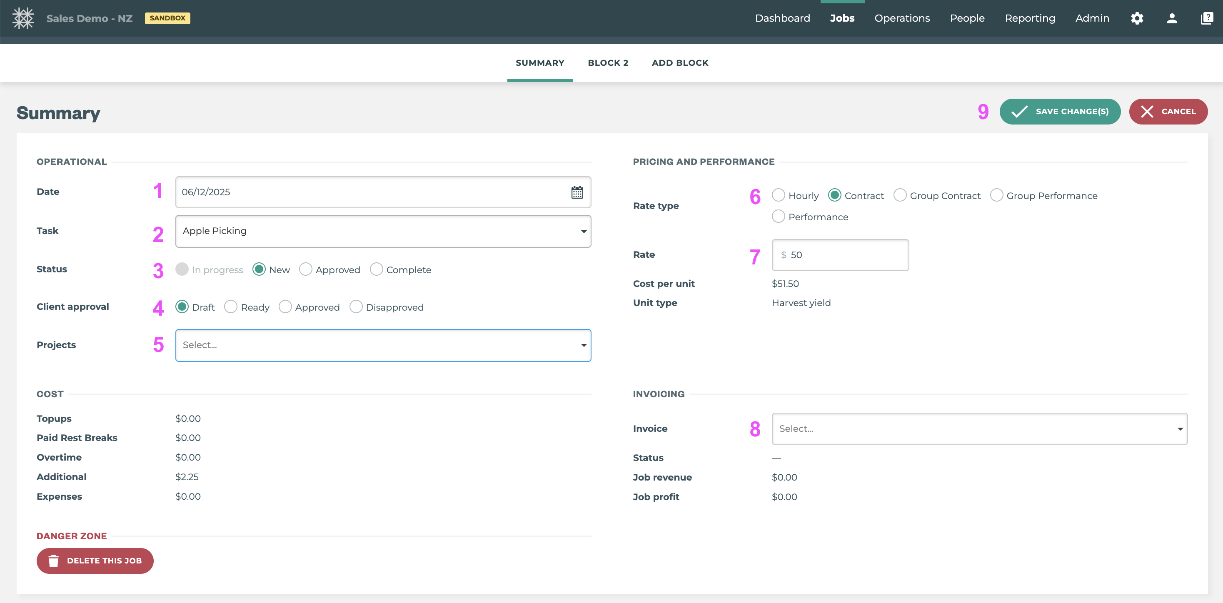1223x603 pixels.
Task: Click the checkmark icon on Save Change(s)
Action: point(1019,112)
